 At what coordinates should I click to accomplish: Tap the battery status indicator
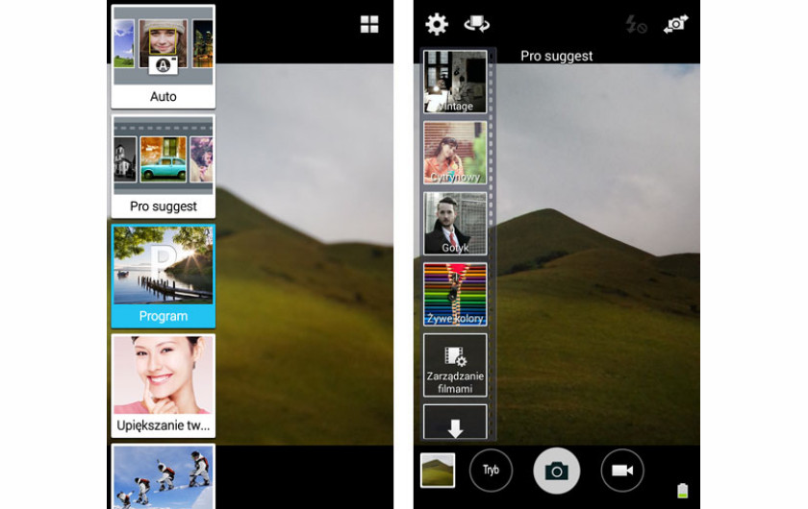point(683,491)
